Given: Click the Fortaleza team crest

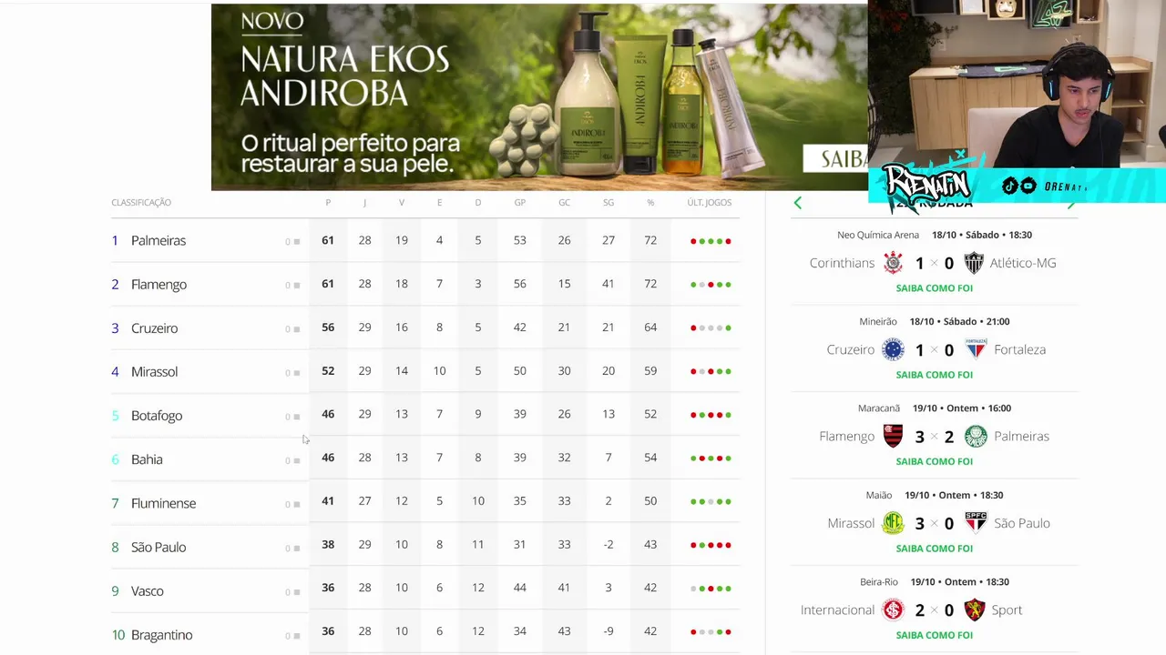Looking at the screenshot, I should [x=975, y=349].
